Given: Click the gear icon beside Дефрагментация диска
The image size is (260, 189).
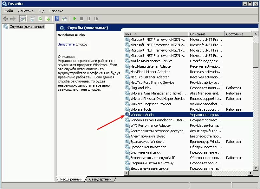Looking at the screenshot, I should (x=127, y=168).
